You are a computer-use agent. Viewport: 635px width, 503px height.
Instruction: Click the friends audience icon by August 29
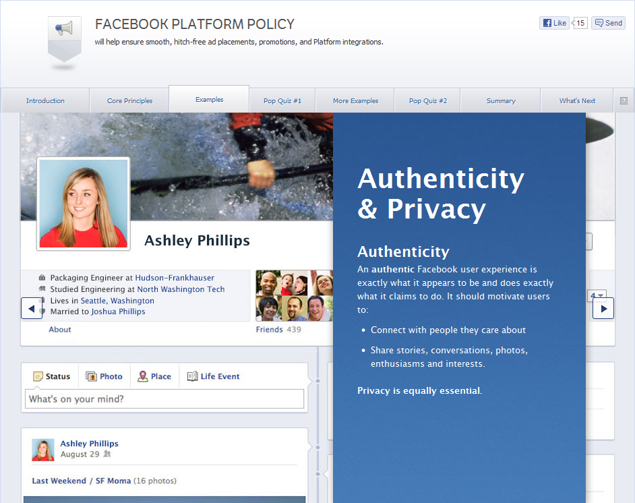tap(107, 454)
